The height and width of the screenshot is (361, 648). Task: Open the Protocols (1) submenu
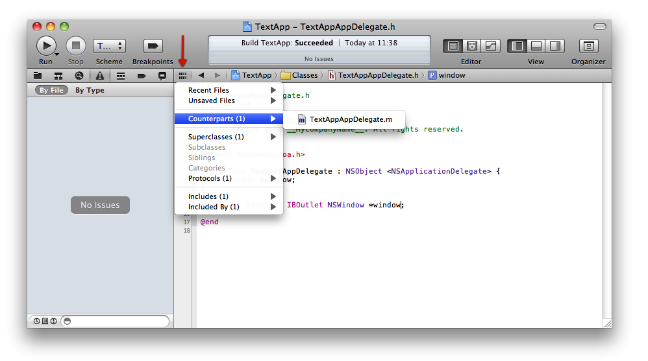229,178
